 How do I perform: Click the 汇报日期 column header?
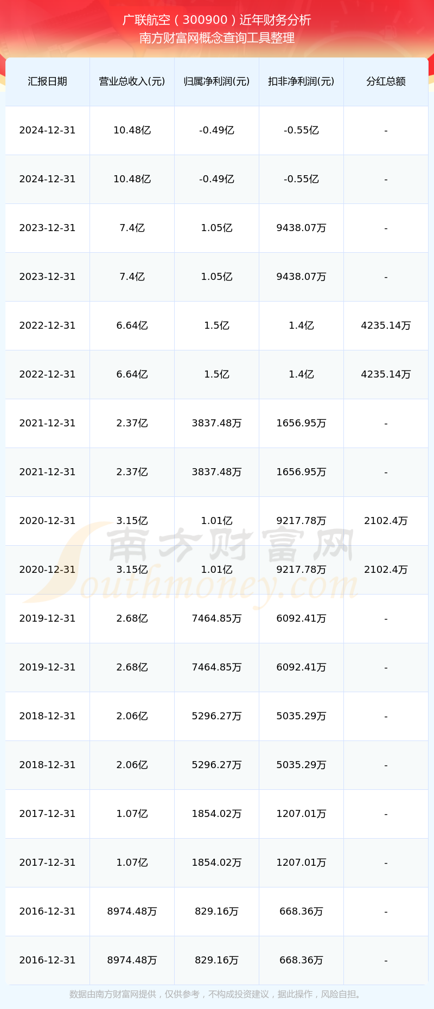[47, 81]
